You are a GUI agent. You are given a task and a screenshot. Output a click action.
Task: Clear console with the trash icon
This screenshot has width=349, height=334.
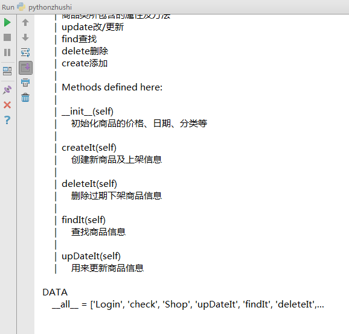coord(25,98)
